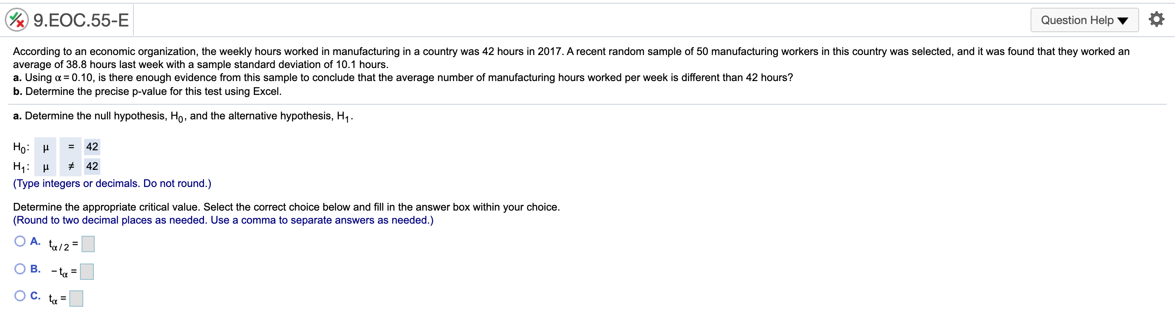
Task: Click the Question Help dropdown arrow
Action: tap(1123, 20)
